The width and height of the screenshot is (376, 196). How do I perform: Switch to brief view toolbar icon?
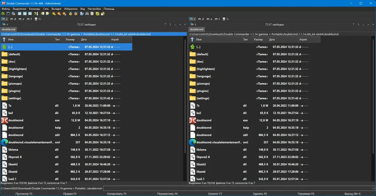tap(20, 14)
